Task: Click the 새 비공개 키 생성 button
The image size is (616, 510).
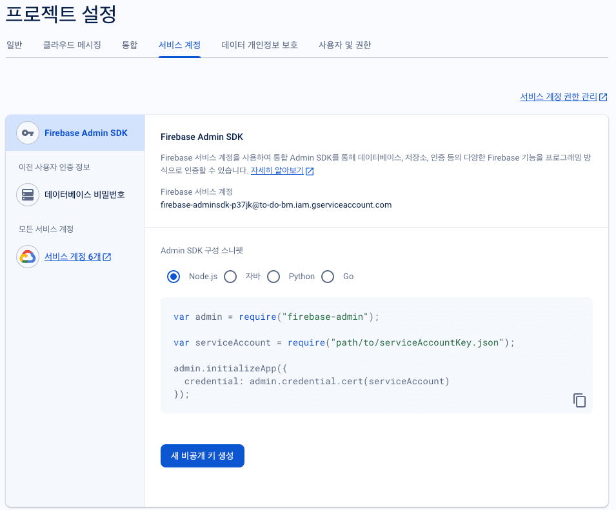Action: [203, 456]
